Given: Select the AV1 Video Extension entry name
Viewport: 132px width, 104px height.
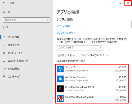Looking at the screenshot, I should pyautogui.click(x=76, y=77).
